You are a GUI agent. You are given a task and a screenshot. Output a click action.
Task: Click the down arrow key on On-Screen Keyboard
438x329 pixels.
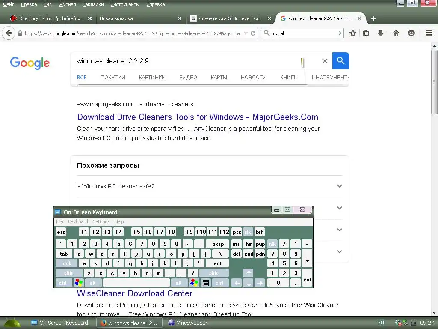249,283
